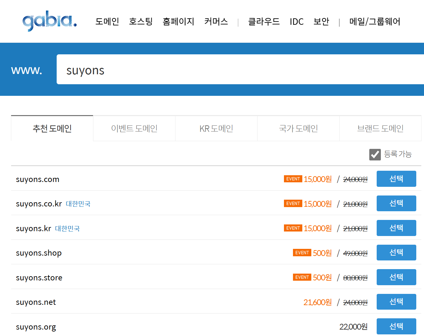This screenshot has height=336, width=424.
Task: Click the 500원 price for suyons.shop
Action: pyautogui.click(x=322, y=253)
